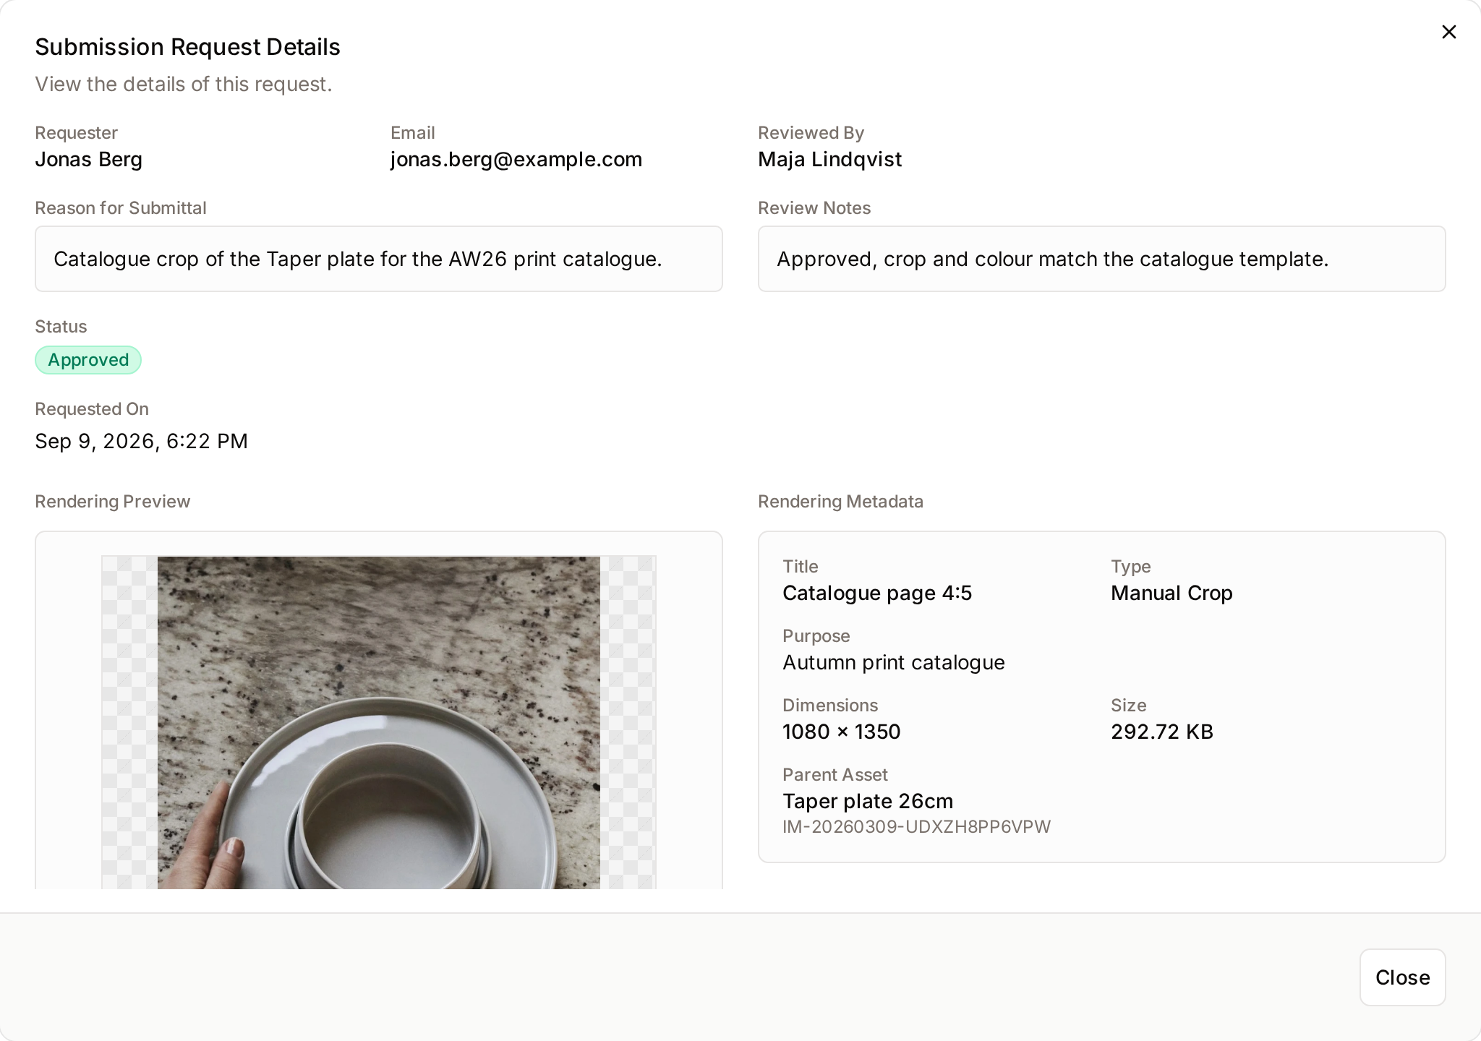The image size is (1481, 1041).
Task: Click the Submission Request Details heading
Action: 187,47
